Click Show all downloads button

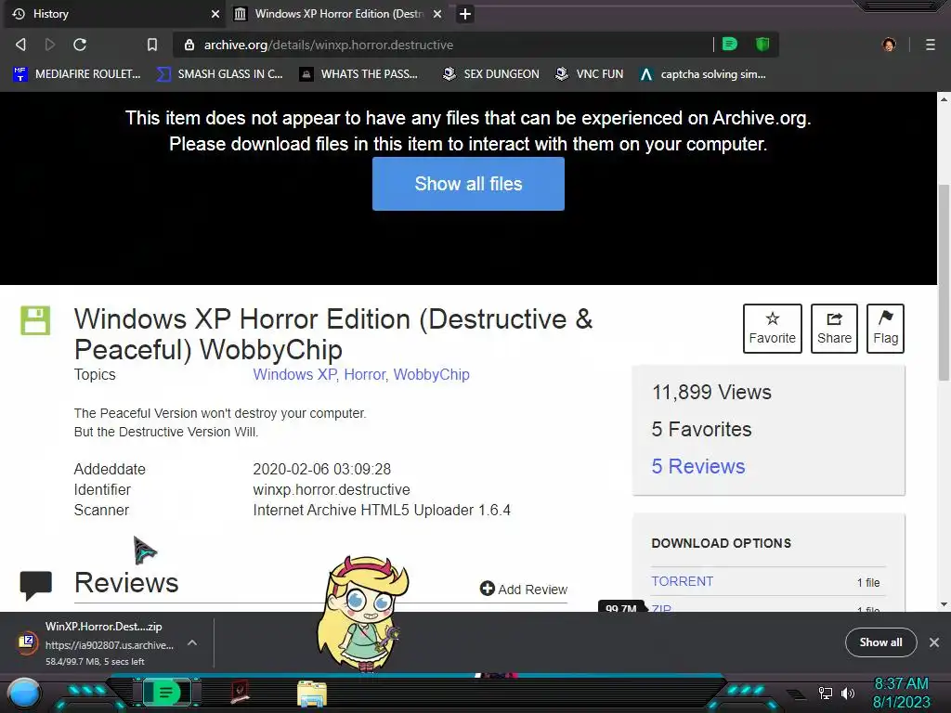880,642
